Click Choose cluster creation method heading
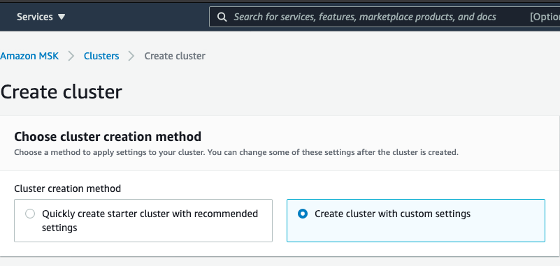 (x=108, y=137)
